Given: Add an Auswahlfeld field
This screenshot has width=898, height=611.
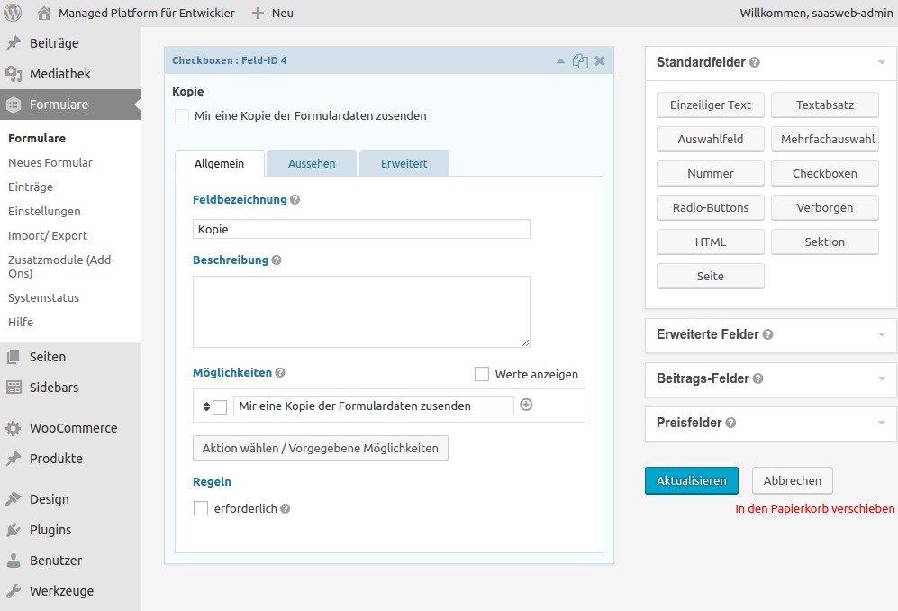Looking at the screenshot, I should (710, 140).
